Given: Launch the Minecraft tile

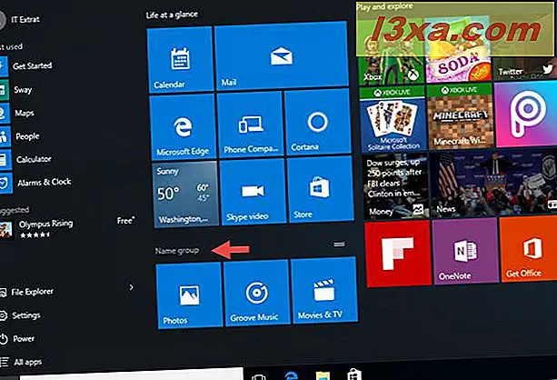Looking at the screenshot, I should (461, 116).
